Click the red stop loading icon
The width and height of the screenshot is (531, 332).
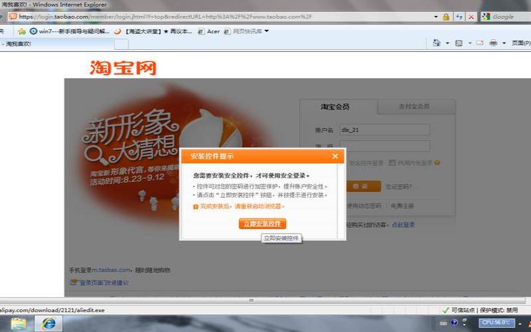[471, 17]
